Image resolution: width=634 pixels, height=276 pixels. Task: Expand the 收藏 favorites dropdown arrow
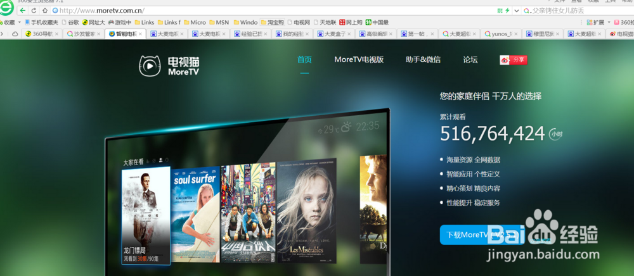coord(19,22)
